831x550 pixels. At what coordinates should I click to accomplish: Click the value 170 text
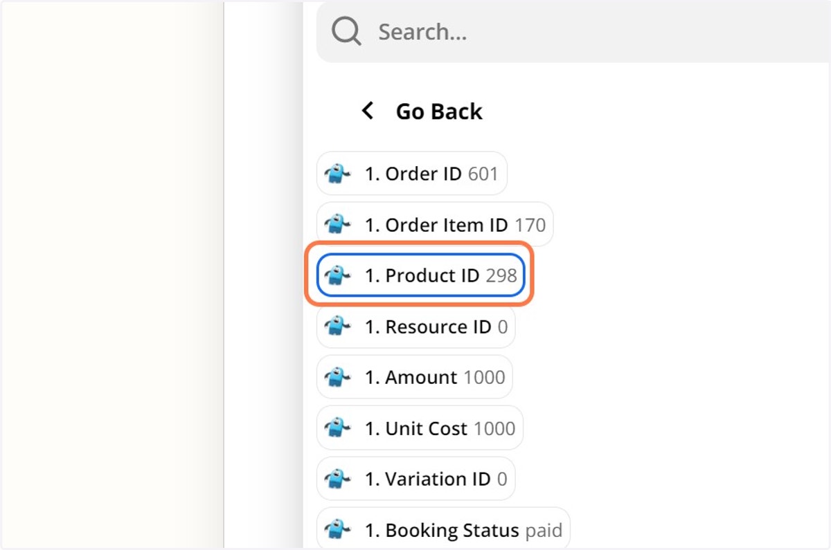click(530, 225)
